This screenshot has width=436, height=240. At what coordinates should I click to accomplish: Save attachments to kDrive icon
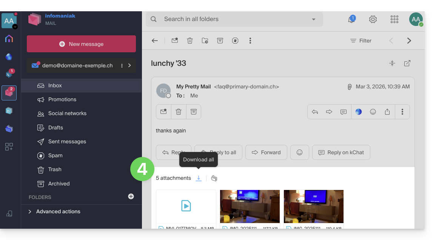(x=214, y=178)
